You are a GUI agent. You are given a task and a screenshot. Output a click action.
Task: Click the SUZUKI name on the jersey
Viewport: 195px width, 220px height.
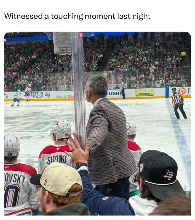(57, 160)
